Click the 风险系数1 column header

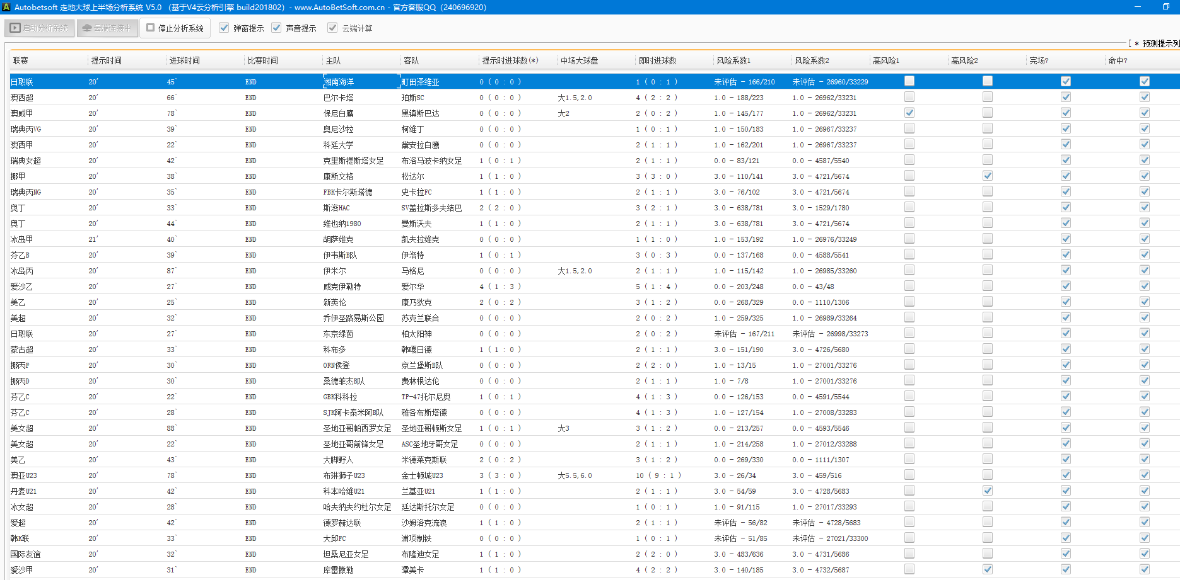(x=733, y=60)
